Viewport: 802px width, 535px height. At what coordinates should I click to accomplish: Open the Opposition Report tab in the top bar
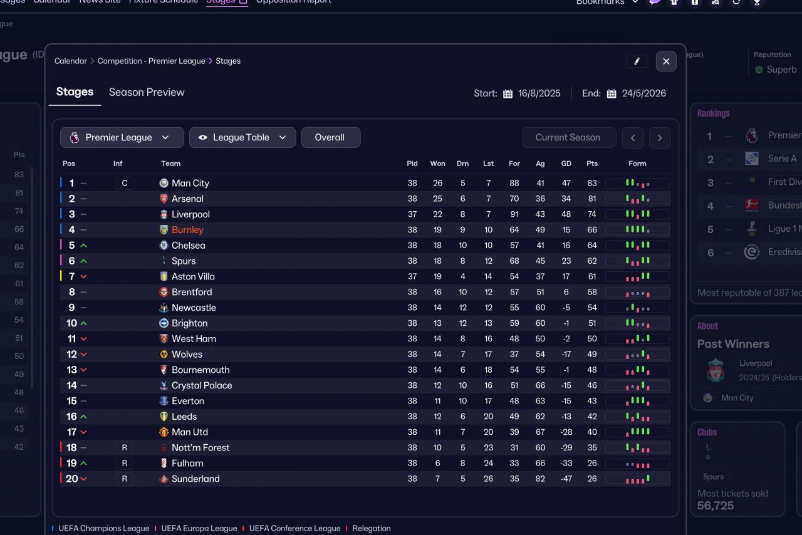coord(294,2)
